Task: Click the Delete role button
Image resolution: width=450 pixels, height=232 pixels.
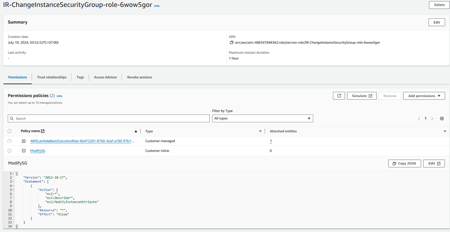Action: (439, 5)
